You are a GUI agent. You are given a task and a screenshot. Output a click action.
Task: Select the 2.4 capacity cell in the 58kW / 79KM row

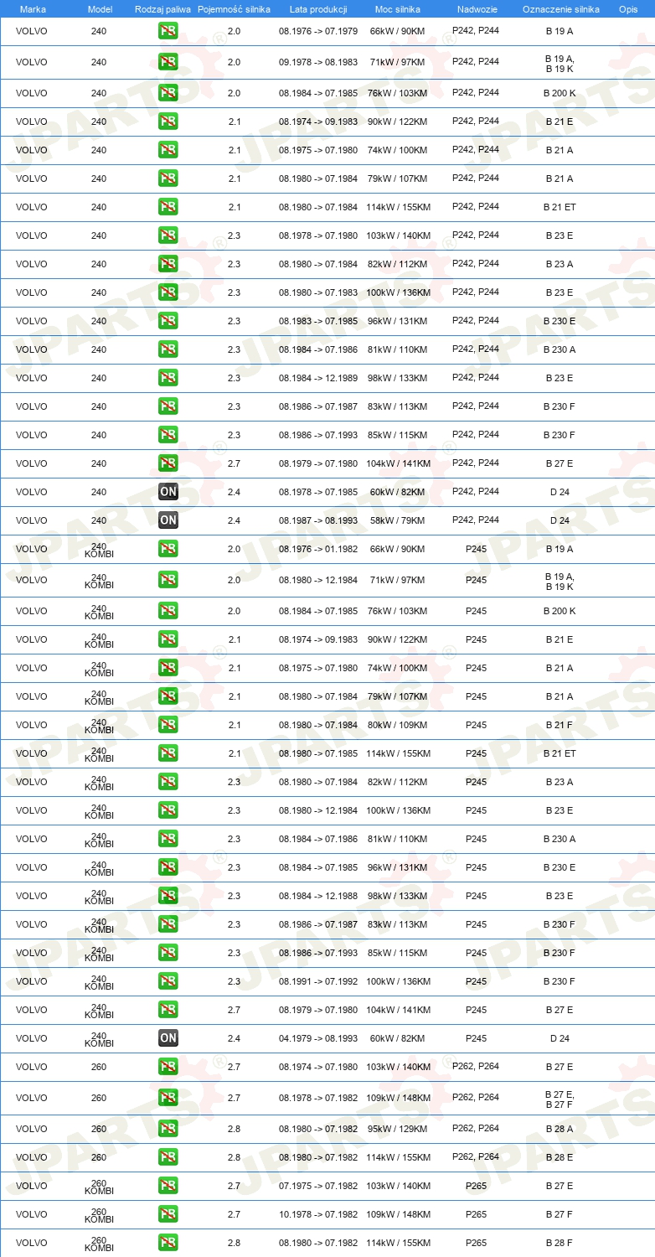pyautogui.click(x=235, y=520)
